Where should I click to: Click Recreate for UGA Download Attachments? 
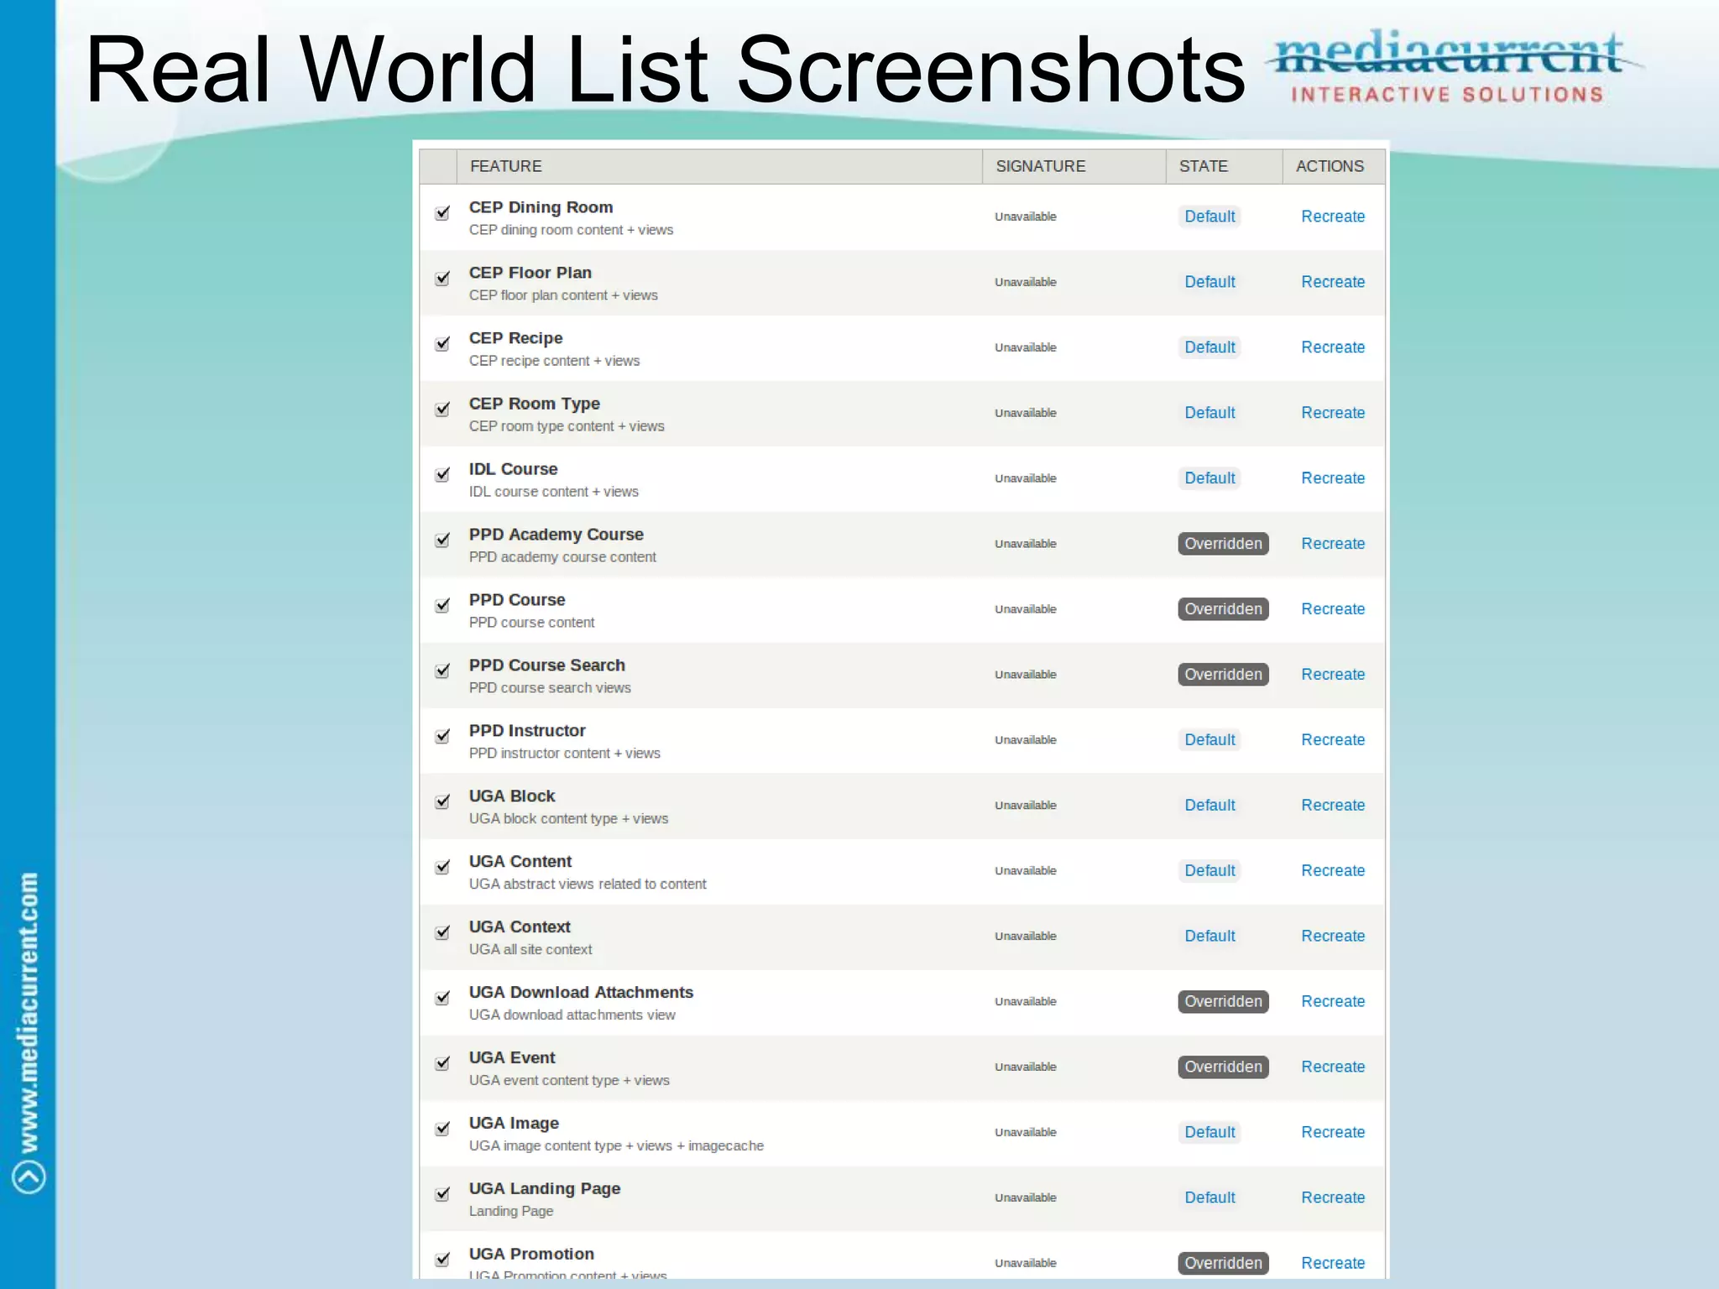[x=1333, y=1002]
